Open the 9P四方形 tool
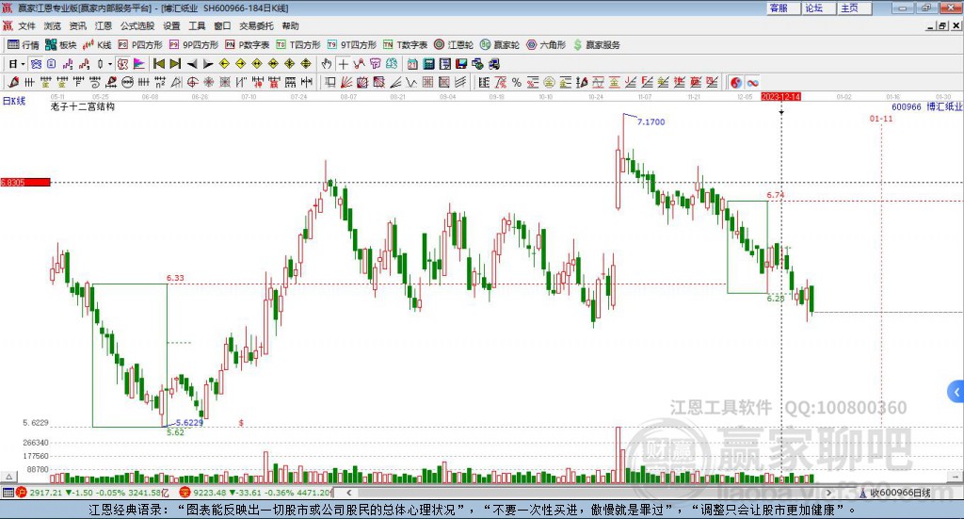 194,45
